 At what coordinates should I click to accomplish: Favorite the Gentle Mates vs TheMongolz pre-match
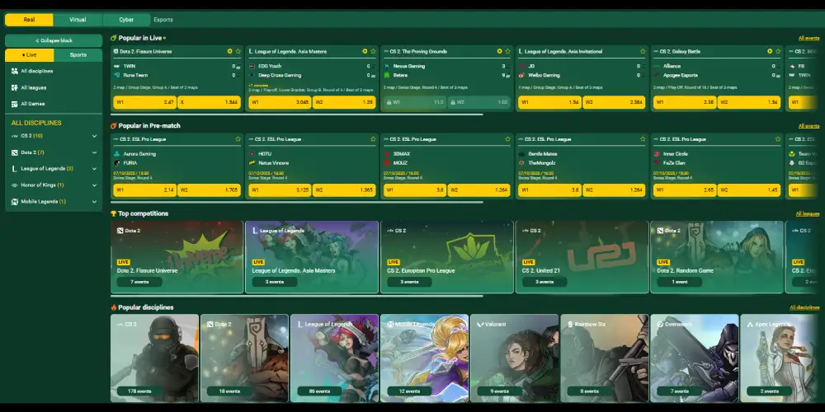[x=643, y=139]
